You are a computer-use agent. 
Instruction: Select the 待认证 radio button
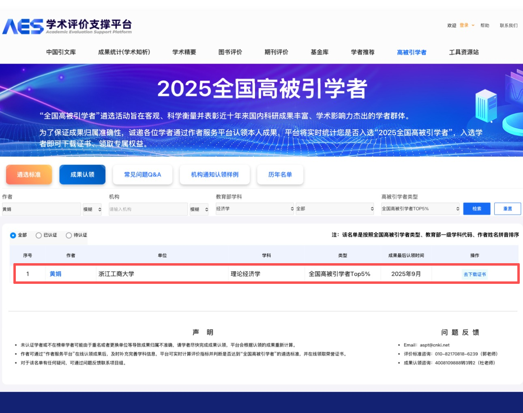coord(69,235)
